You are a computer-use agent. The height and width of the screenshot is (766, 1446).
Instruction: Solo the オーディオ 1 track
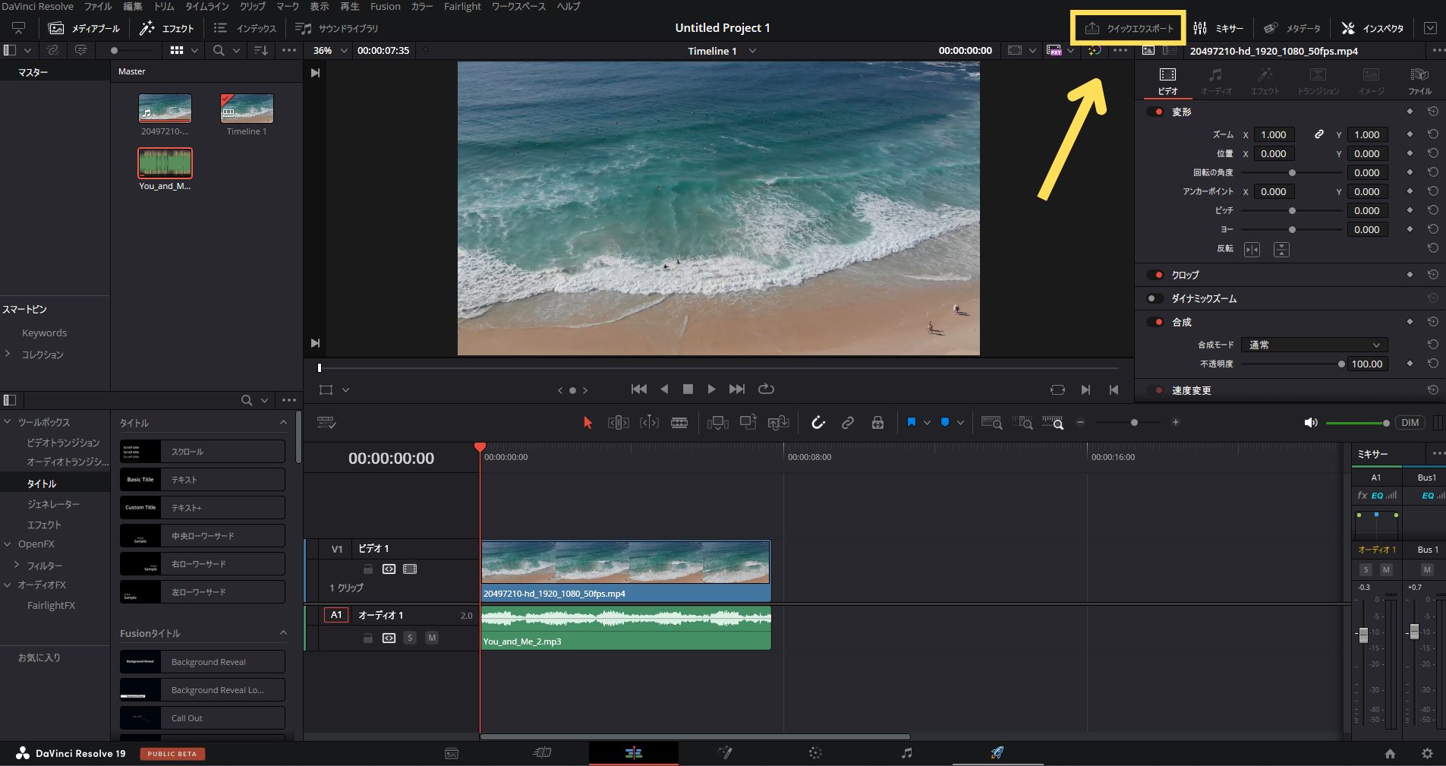point(410,638)
